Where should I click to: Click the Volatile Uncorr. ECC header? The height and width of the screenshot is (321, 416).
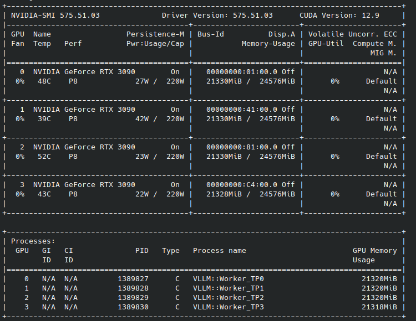click(x=353, y=34)
